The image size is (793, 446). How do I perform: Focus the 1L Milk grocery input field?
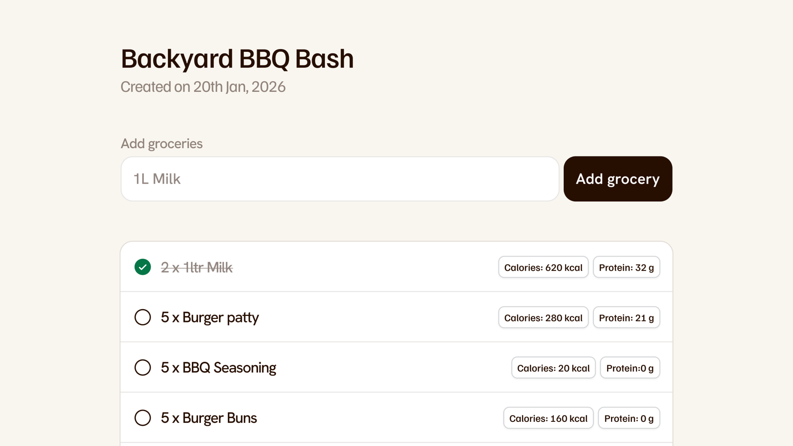(x=339, y=179)
